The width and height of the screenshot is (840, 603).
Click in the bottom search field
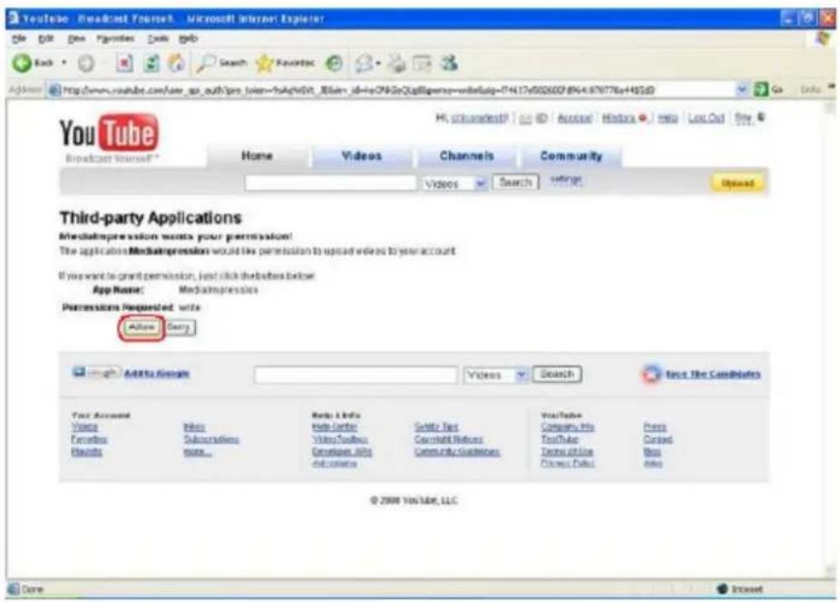click(x=357, y=374)
